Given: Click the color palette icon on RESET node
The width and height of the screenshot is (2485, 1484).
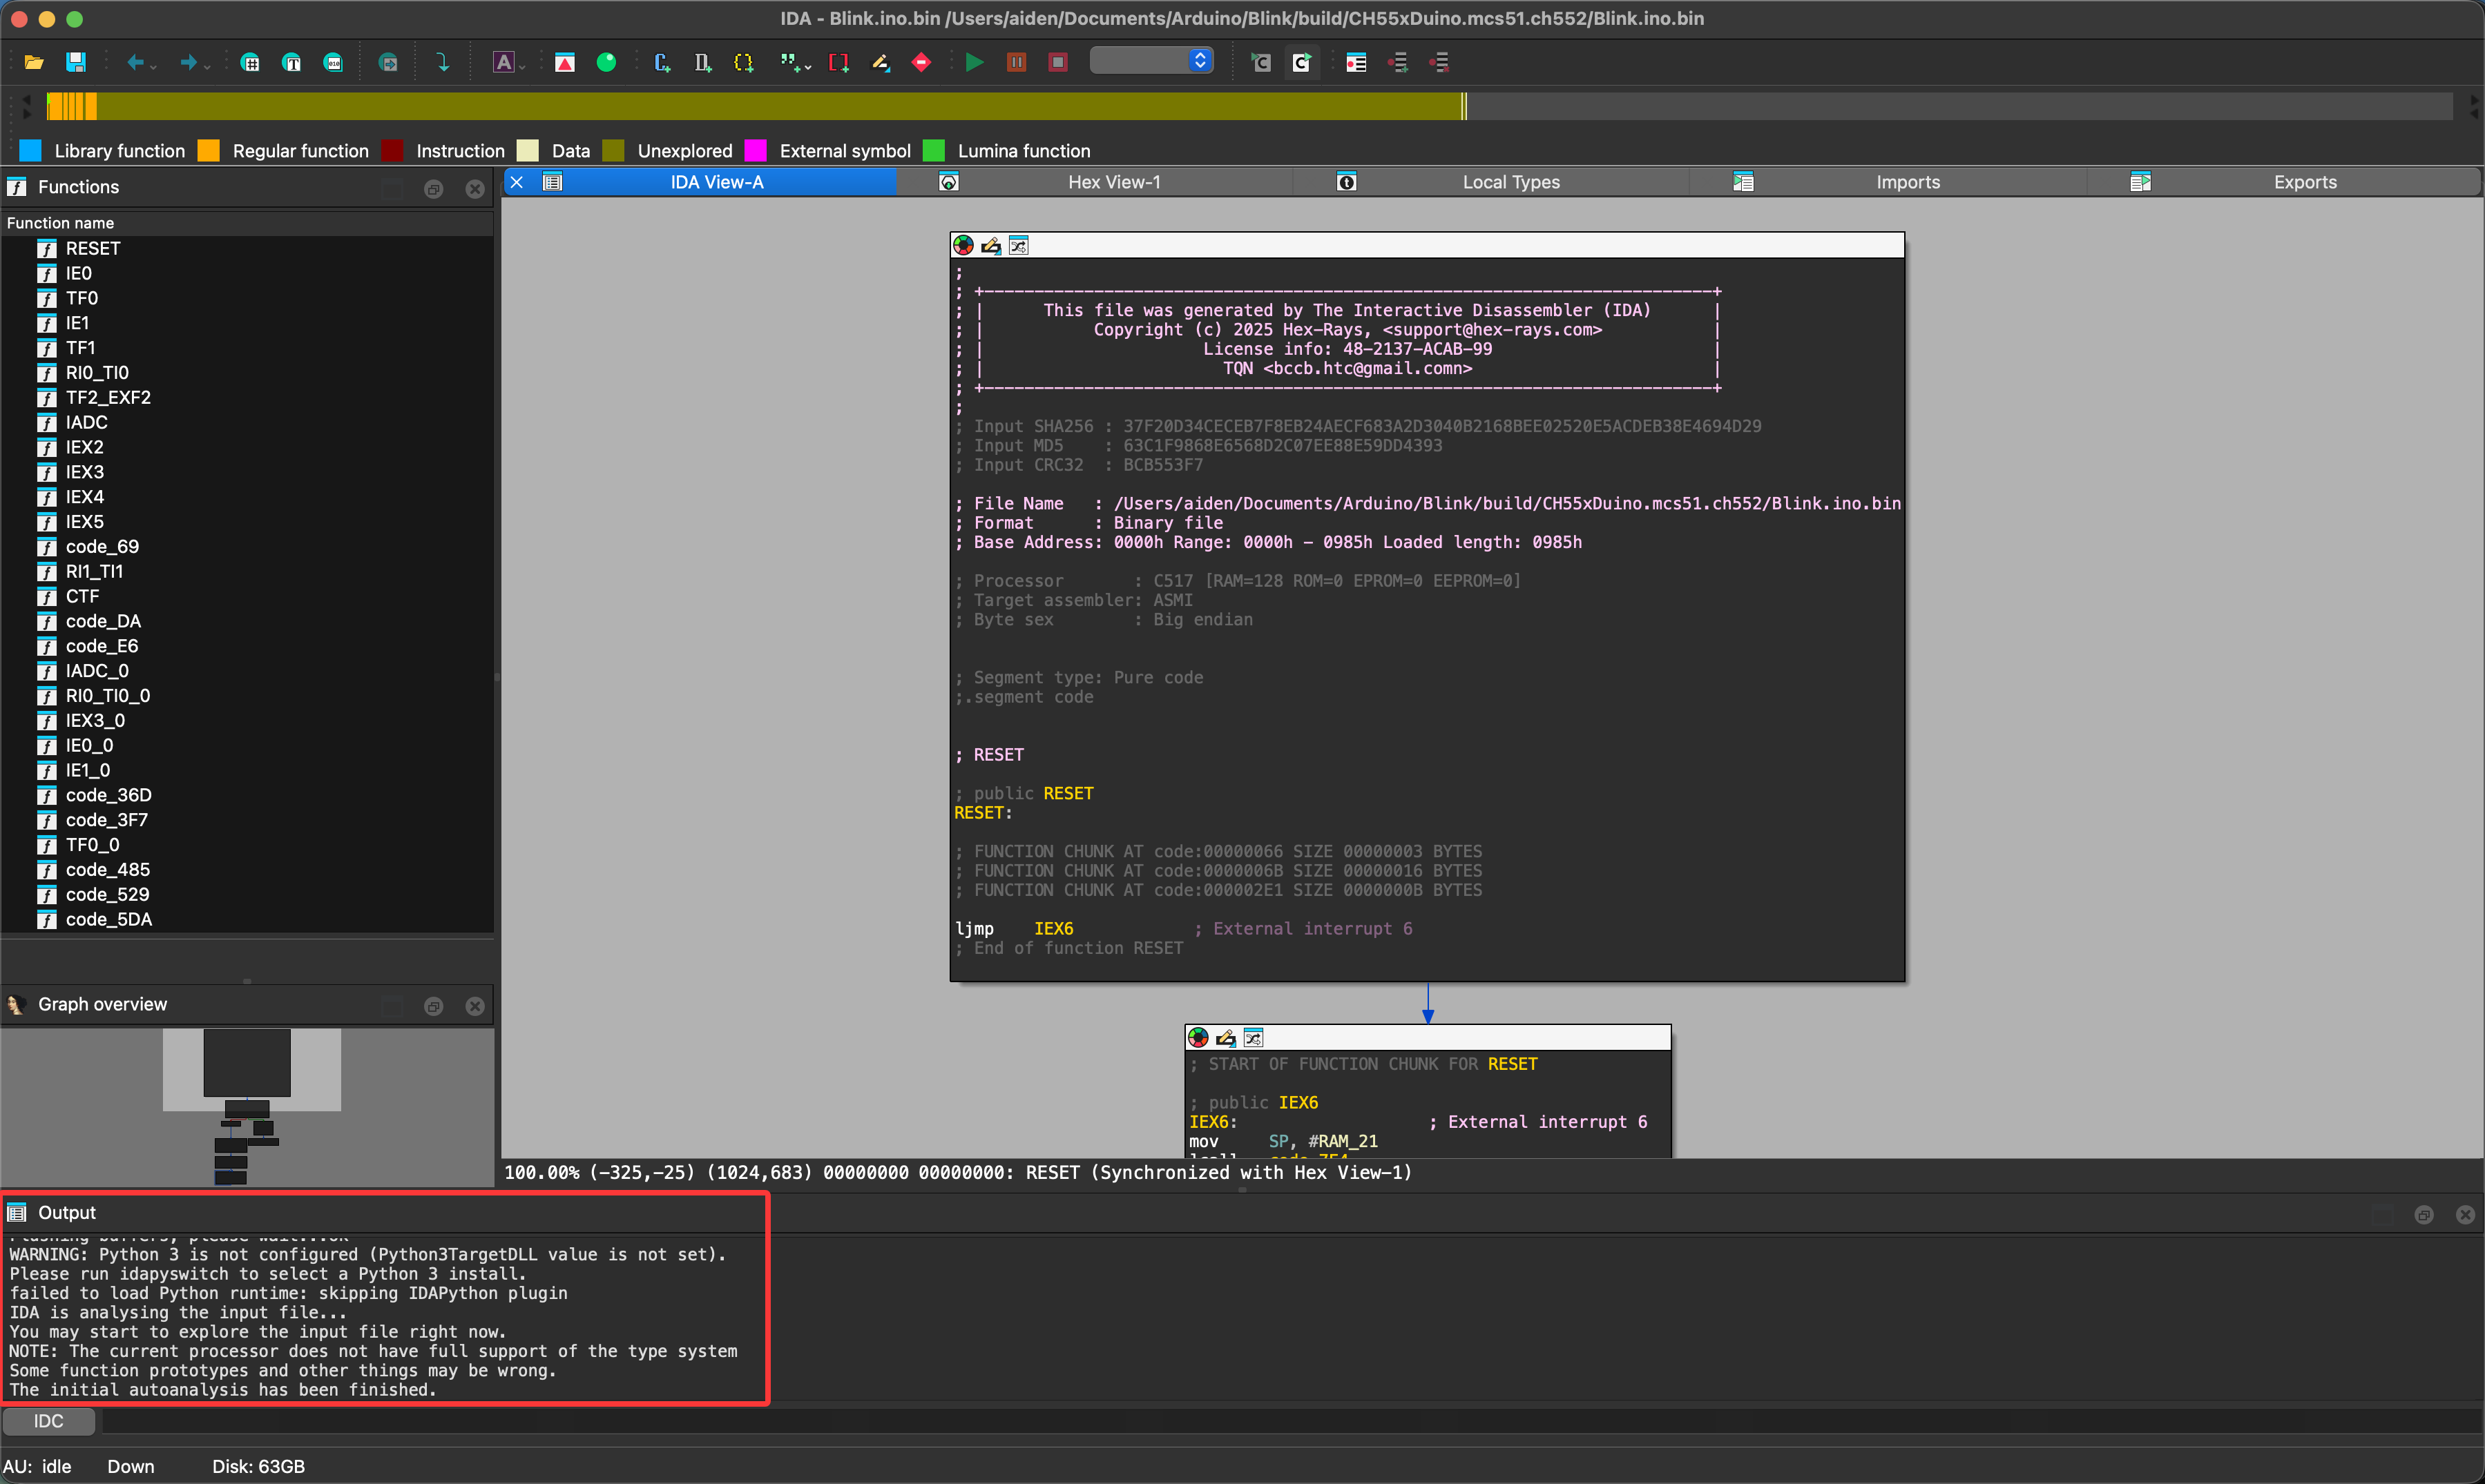Looking at the screenshot, I should coord(963,246).
